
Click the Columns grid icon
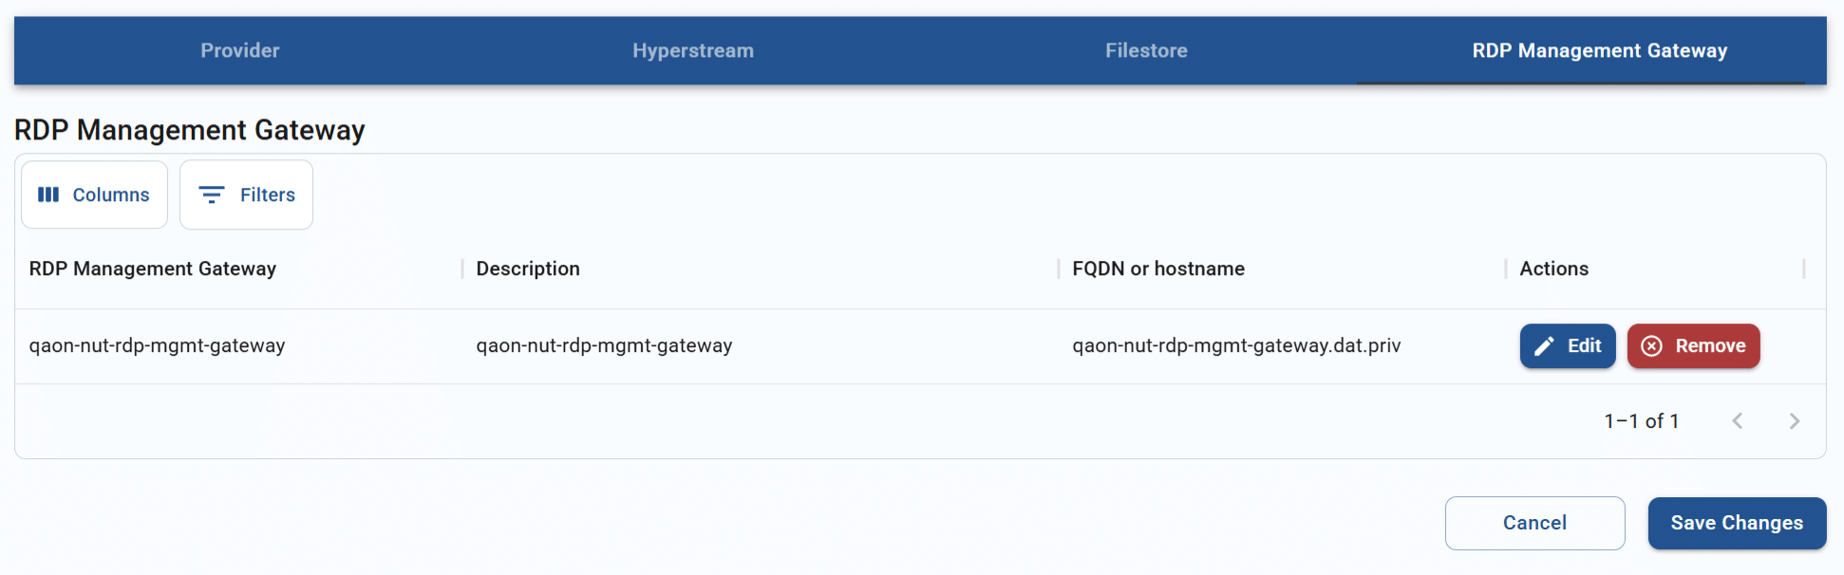coord(48,195)
